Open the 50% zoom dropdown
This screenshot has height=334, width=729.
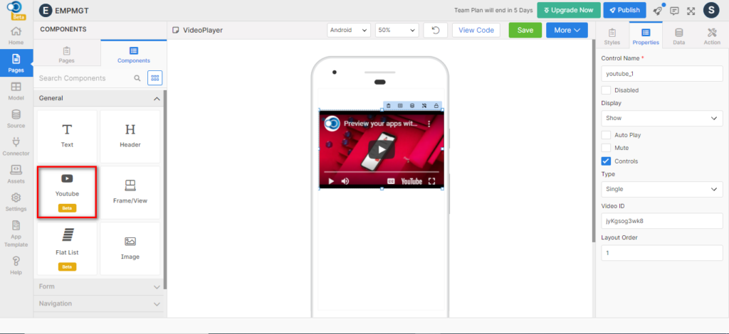click(x=397, y=30)
